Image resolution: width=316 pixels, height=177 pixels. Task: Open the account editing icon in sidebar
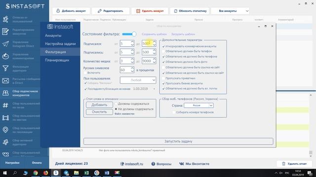pyautogui.click(x=5, y=31)
